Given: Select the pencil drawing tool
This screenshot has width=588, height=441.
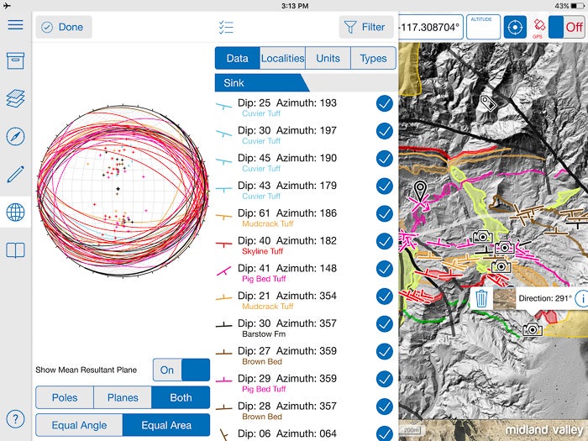Looking at the screenshot, I should pyautogui.click(x=15, y=174).
